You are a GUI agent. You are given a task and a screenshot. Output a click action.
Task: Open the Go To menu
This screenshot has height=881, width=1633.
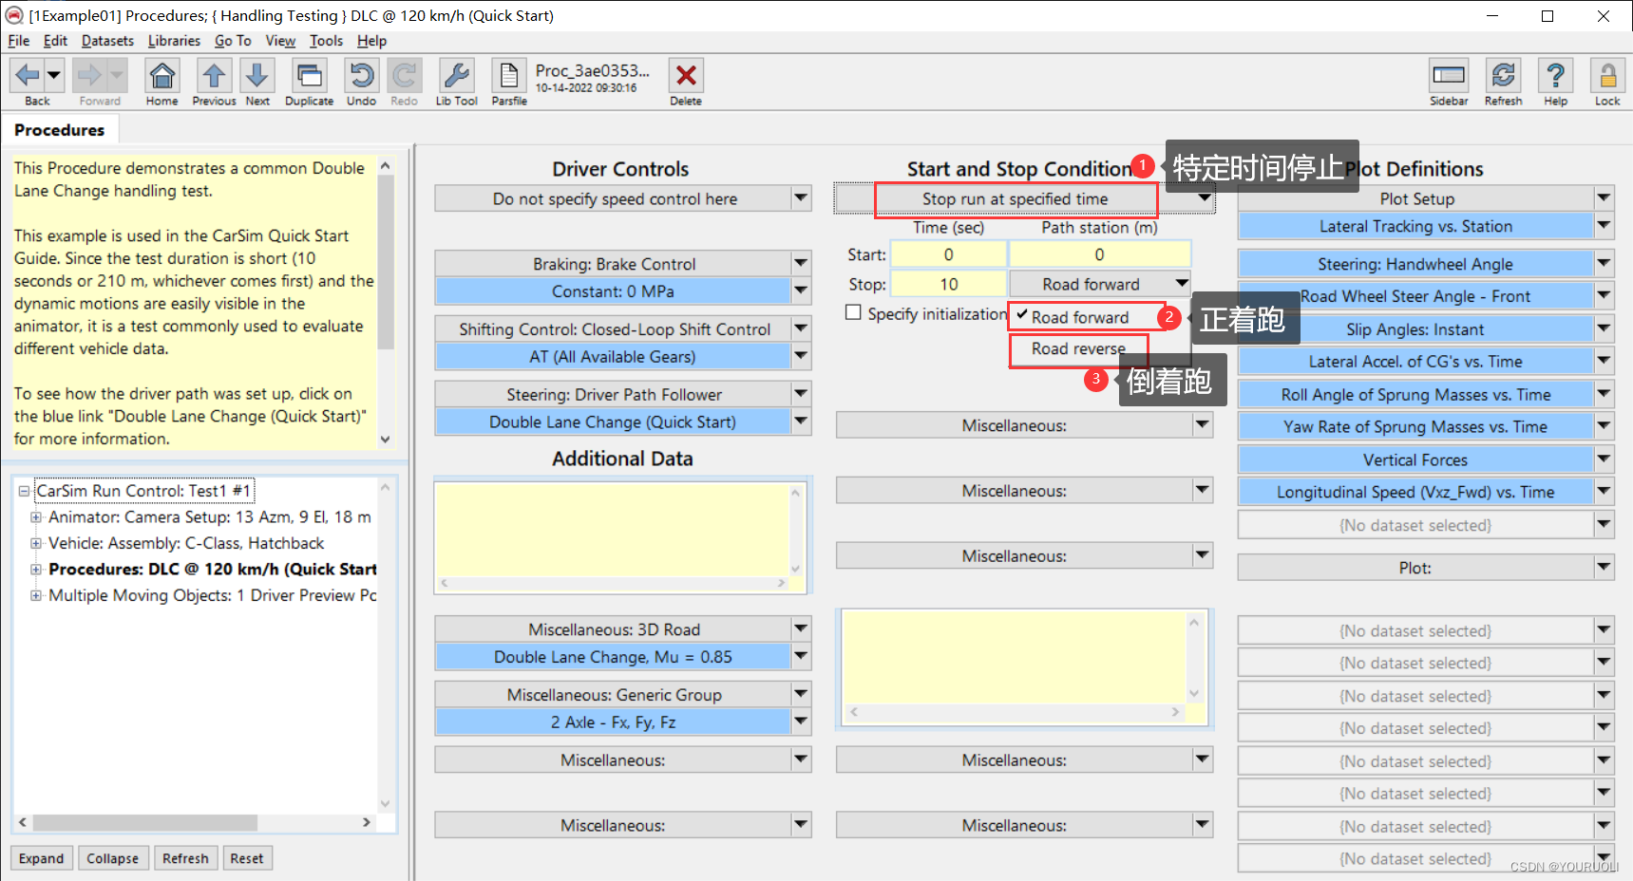pyautogui.click(x=234, y=41)
